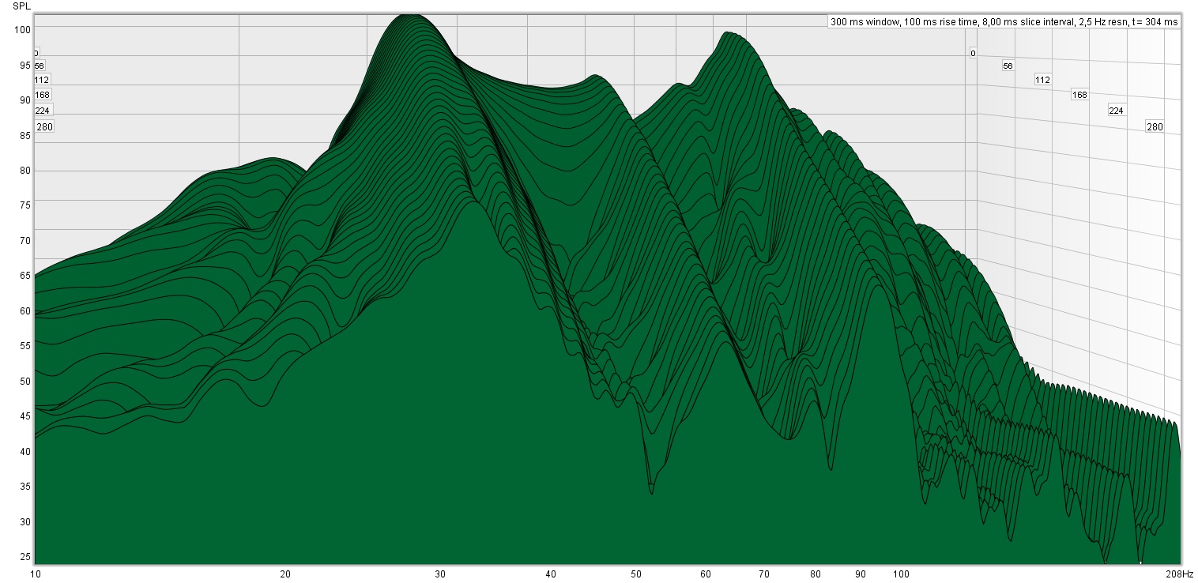The height and width of the screenshot is (583, 1198).
Task: Select the 56 ms marker on right time scale
Action: pos(1008,66)
